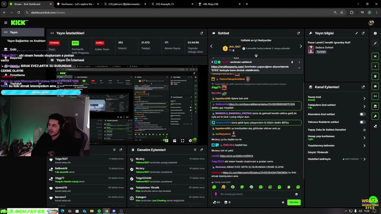The height and width of the screenshot is (214, 381).
Task: Select the first green blob emote
Action: pos(214,187)
